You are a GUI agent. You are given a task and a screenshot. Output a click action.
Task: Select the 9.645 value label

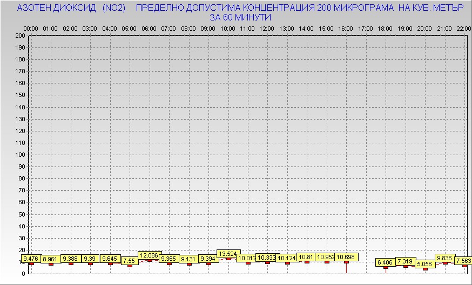pyautogui.click(x=110, y=259)
